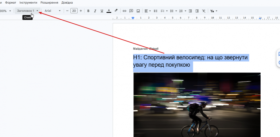Insert an image using the toolbar icon

click(138, 11)
